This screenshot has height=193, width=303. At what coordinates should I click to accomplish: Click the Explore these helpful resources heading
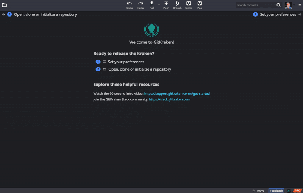coord(126,85)
